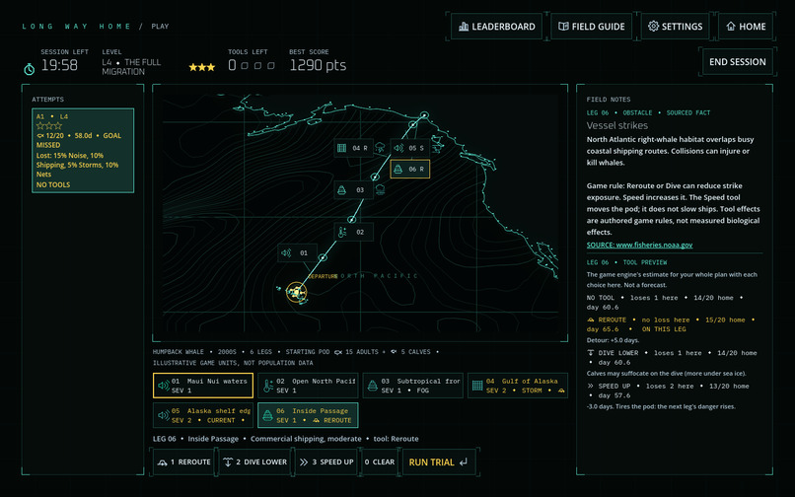Click the L4 THE FULL MIGRATION level label
Screen dimensions: 795x497
[131, 67]
